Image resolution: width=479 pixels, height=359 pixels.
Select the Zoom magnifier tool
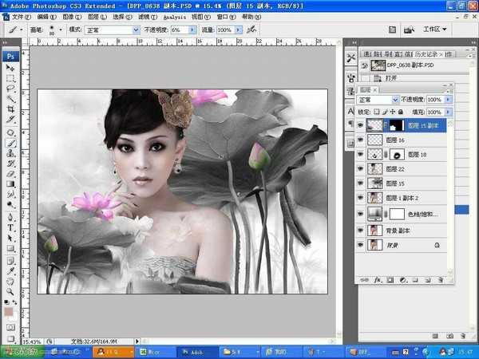point(10,290)
